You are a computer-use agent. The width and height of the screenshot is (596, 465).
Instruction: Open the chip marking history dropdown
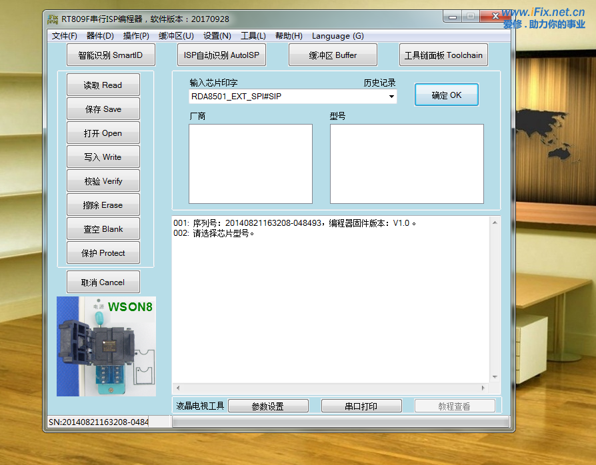391,97
